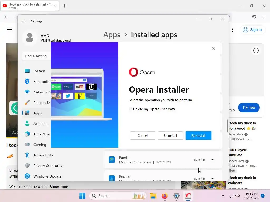Image resolution: width=270 pixels, height=202 pixels.
Task: Open a new browser tab with plus button
Action: point(65,6)
